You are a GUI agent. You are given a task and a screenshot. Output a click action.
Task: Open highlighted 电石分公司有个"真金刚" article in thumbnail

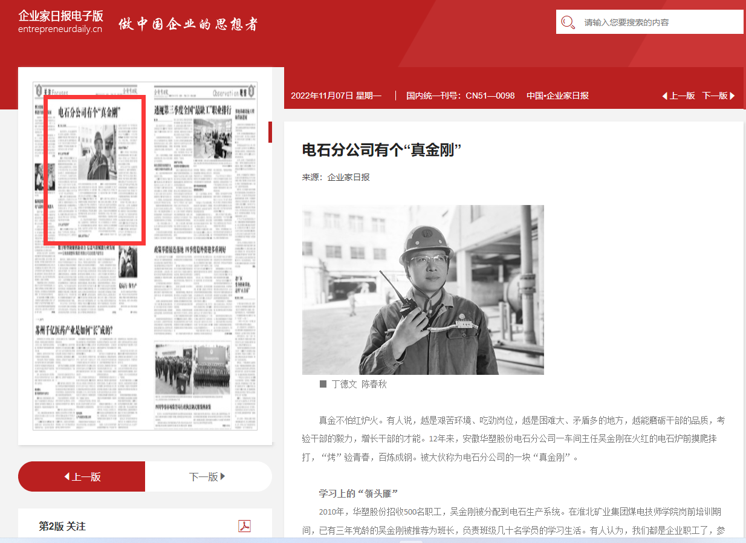pos(94,169)
